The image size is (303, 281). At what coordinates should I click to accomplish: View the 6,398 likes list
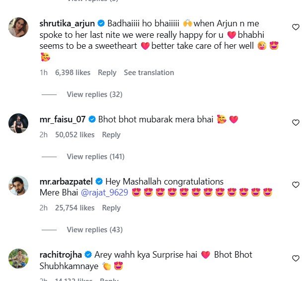point(73,73)
